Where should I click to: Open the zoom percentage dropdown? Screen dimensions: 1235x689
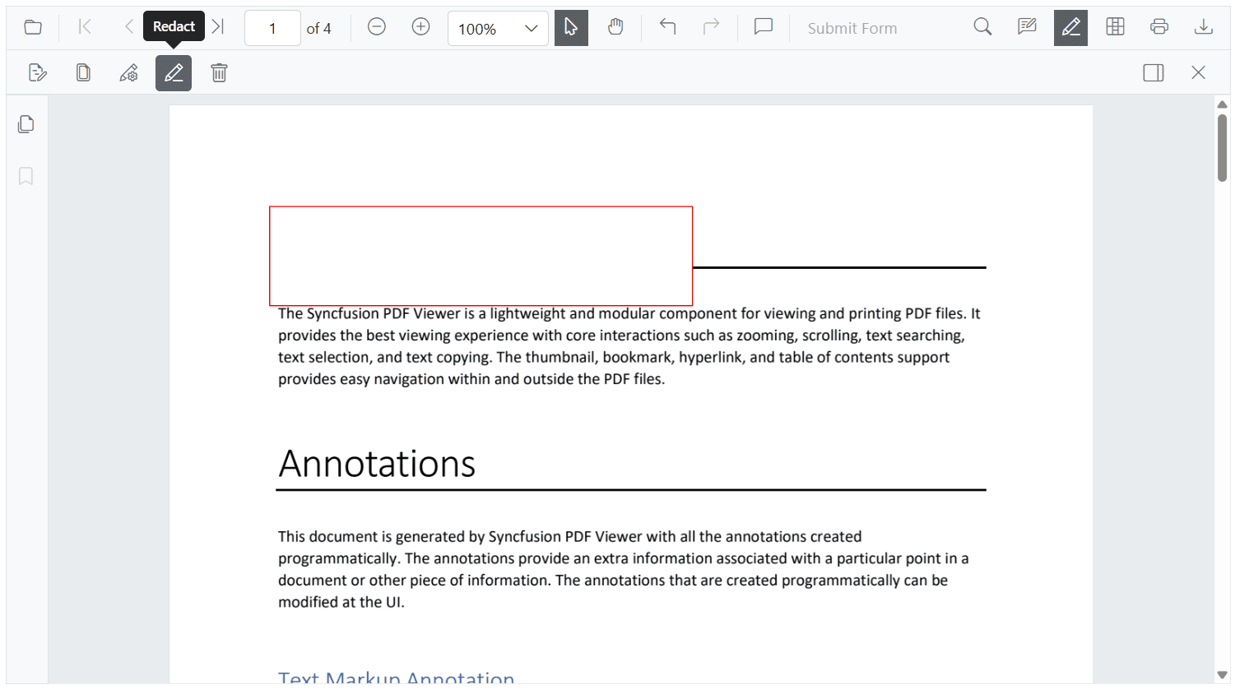pos(498,27)
